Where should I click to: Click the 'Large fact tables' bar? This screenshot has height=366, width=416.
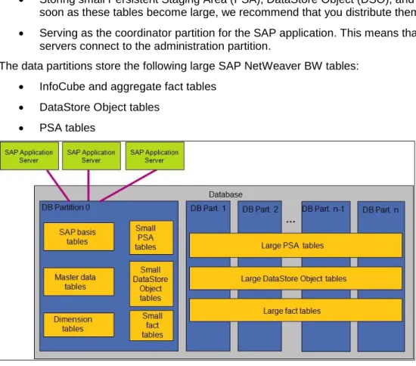click(296, 310)
